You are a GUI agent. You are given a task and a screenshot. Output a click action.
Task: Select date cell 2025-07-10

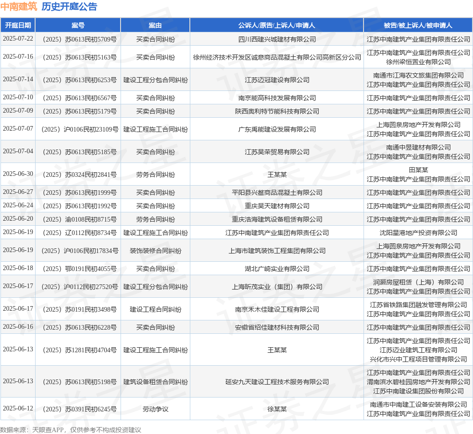(18, 97)
